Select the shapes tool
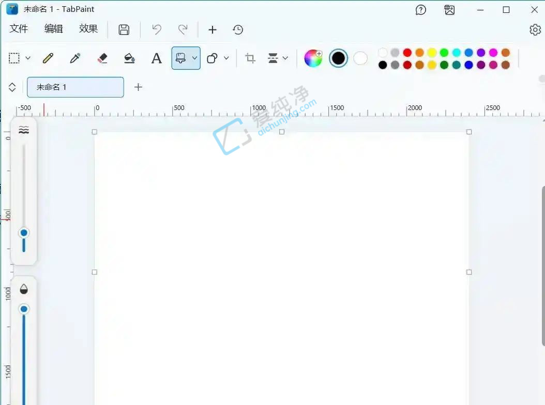The image size is (545, 405). [x=212, y=58]
